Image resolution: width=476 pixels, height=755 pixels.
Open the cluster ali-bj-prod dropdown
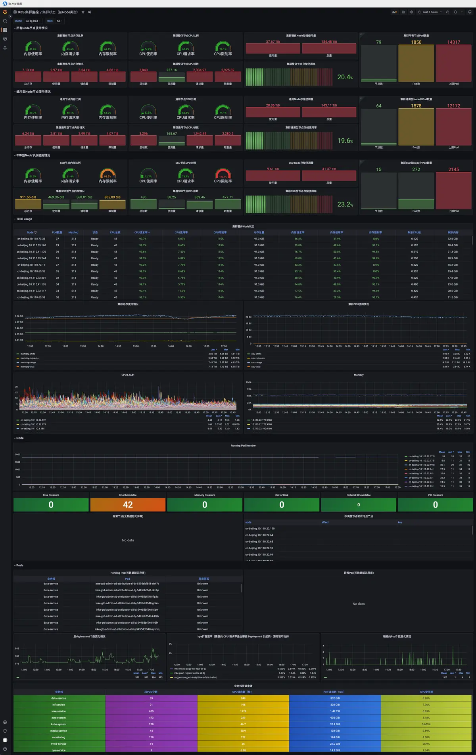(33, 21)
